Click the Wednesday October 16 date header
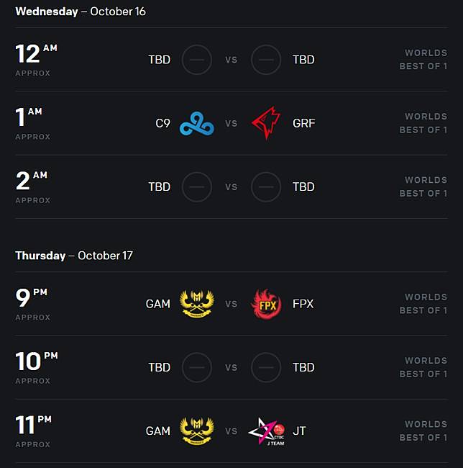The height and width of the screenshot is (468, 463). 80,12
